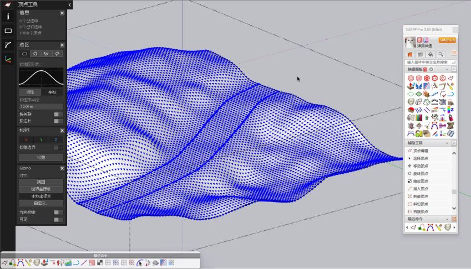Viewport: 471px width, 269px height.
Task: Select the 余弦 falloff tab
Action: (52, 92)
